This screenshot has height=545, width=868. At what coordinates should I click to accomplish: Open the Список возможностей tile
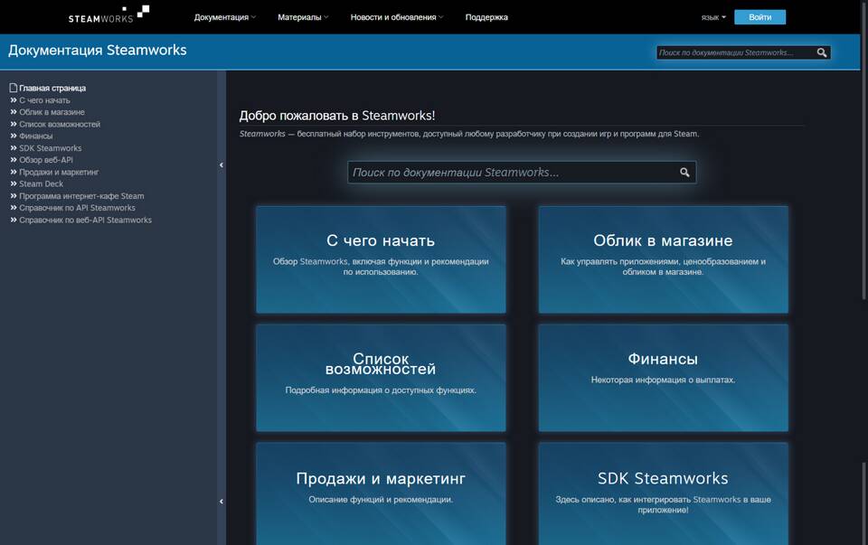tap(381, 378)
